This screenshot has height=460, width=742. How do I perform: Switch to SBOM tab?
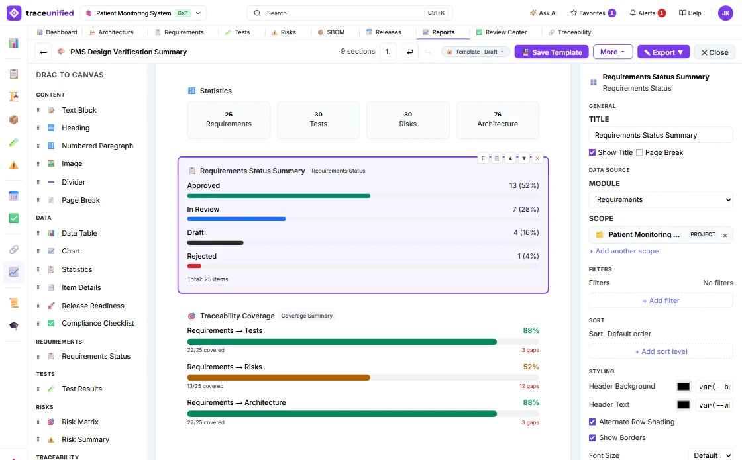coord(331,32)
